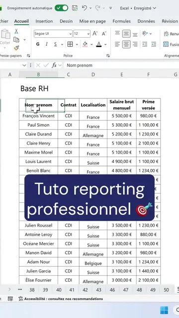Click the Orientation text angle icon
179x318 pixels.
pyautogui.click(x=145, y=34)
